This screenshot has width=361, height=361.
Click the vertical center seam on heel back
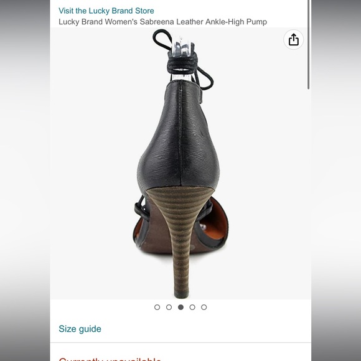pos(180,134)
